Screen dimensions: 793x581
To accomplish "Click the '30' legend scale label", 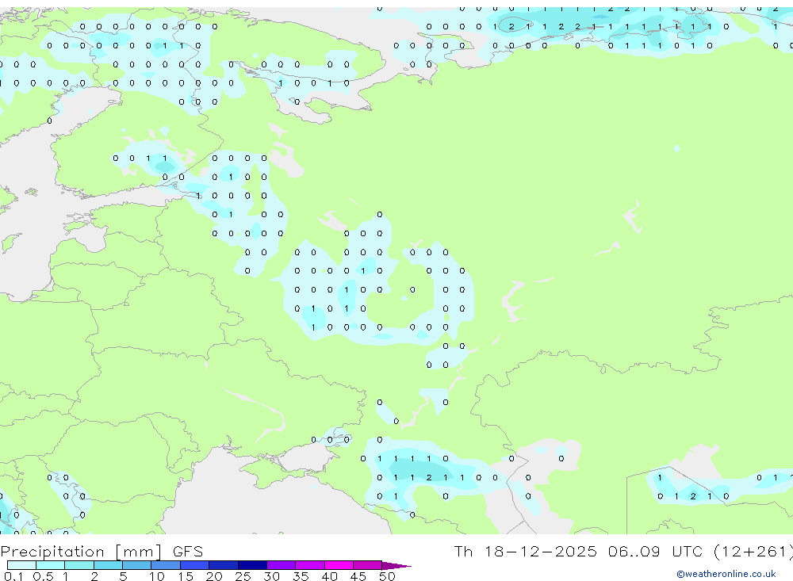I will [x=271, y=576].
